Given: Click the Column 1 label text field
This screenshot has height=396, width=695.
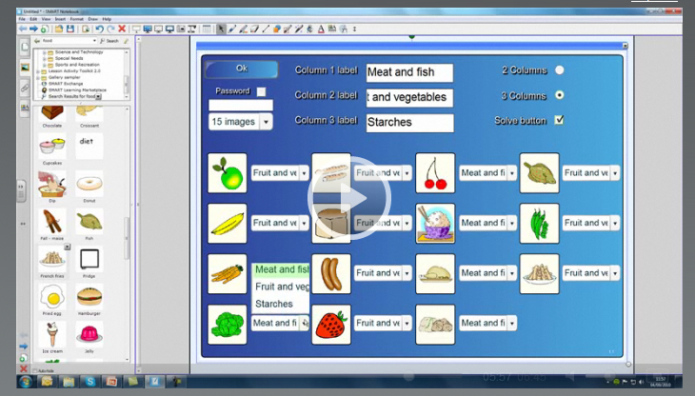Looking at the screenshot, I should pos(409,72).
